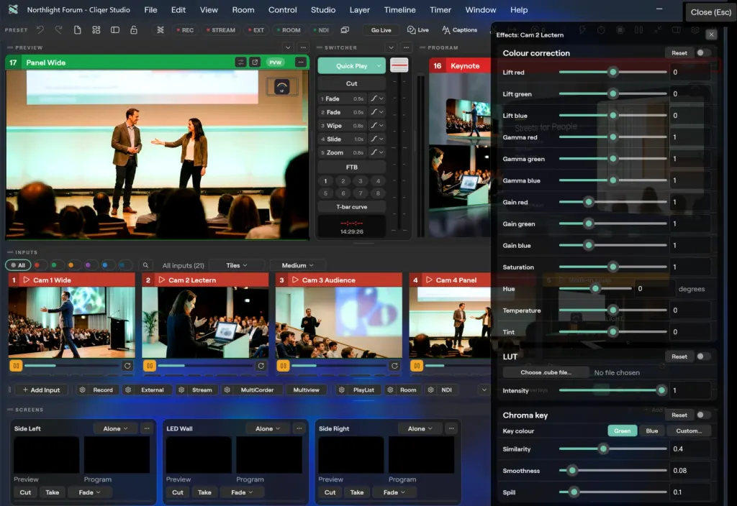
Task: Open Side Left screen three-dot menu
Action: point(147,428)
